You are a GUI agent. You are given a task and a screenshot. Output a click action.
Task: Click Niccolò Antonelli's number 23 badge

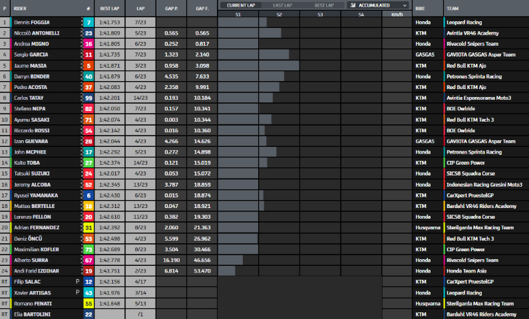click(88, 33)
